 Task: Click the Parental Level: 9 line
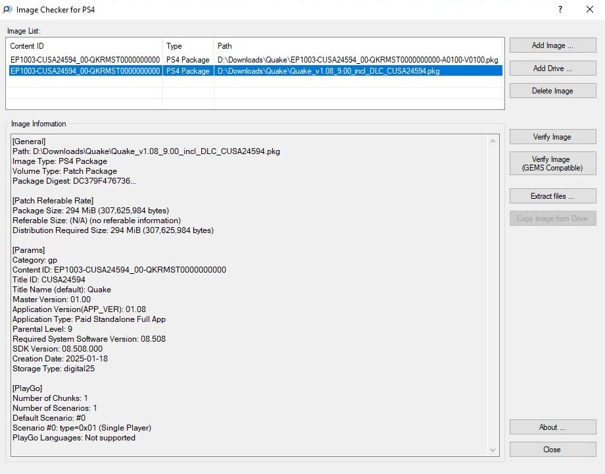(x=43, y=329)
